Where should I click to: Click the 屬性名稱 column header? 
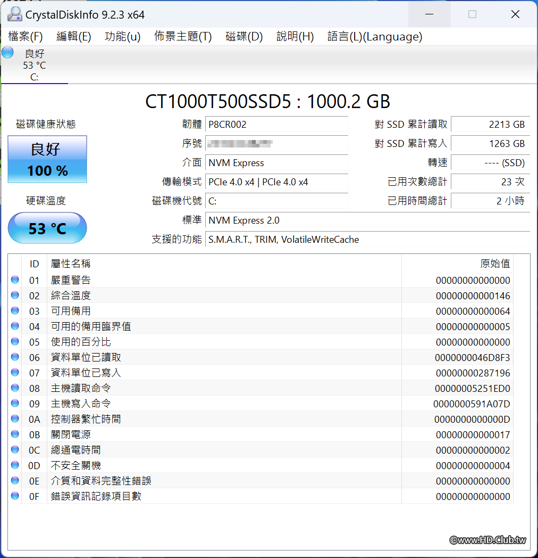[x=224, y=264]
